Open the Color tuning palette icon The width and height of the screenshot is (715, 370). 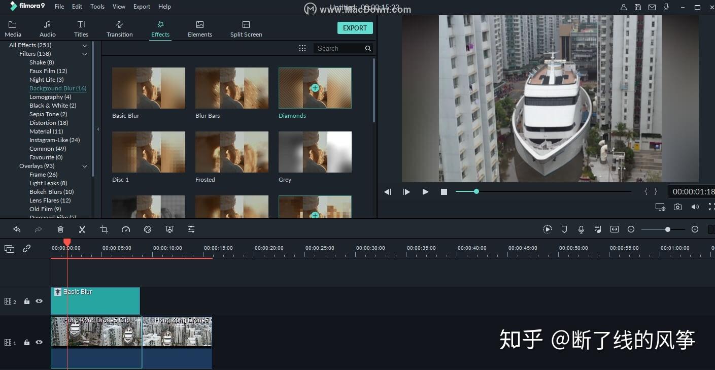[148, 229]
